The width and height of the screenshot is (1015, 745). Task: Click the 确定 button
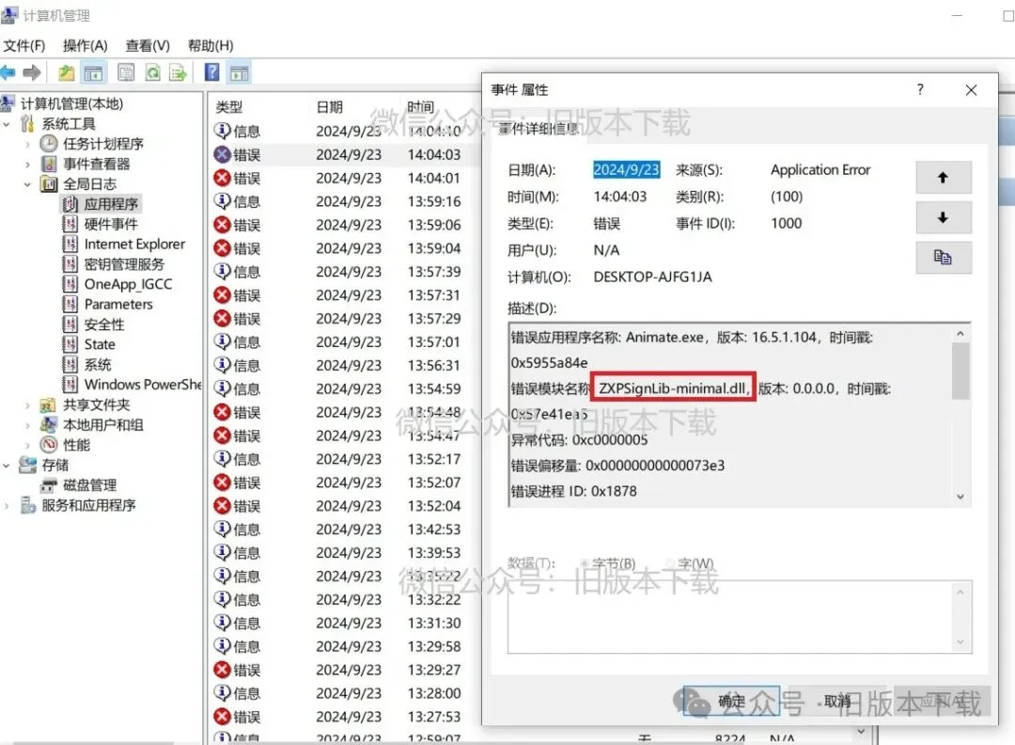(x=731, y=701)
